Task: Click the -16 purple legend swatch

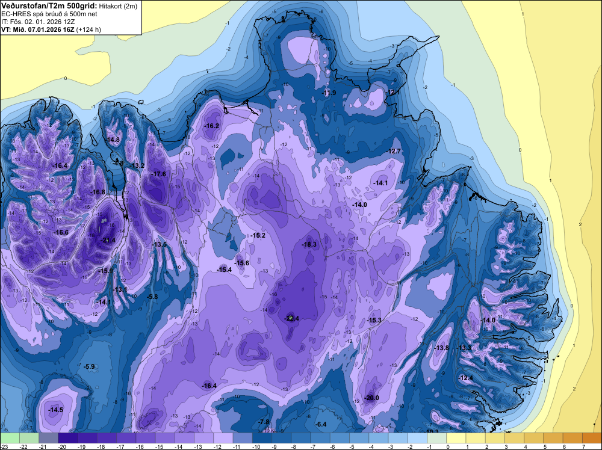Action: tap(146, 438)
